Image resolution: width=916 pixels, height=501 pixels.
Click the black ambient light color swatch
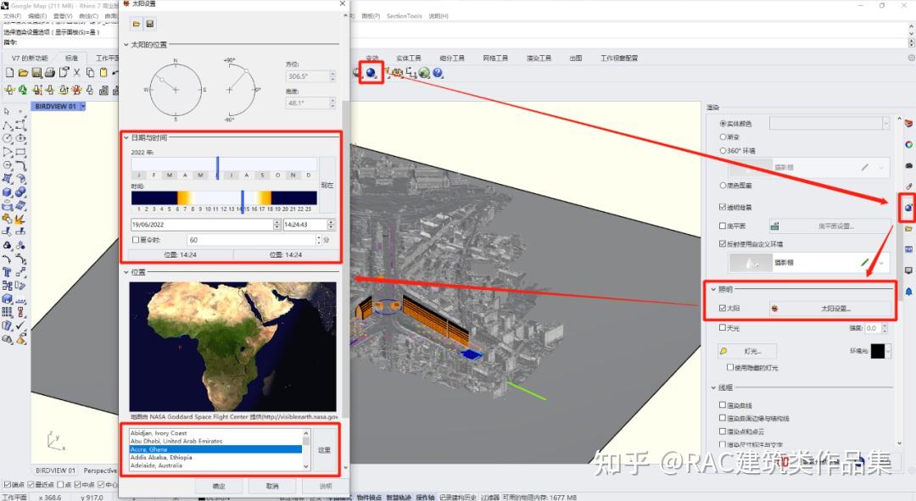click(x=878, y=351)
